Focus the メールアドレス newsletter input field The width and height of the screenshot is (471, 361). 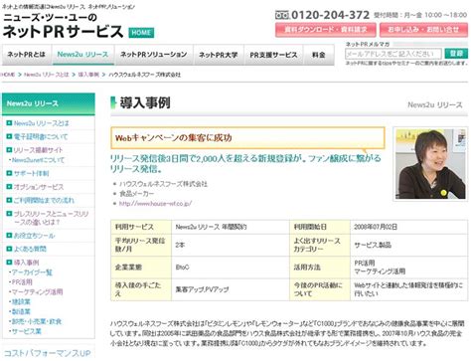(393, 54)
